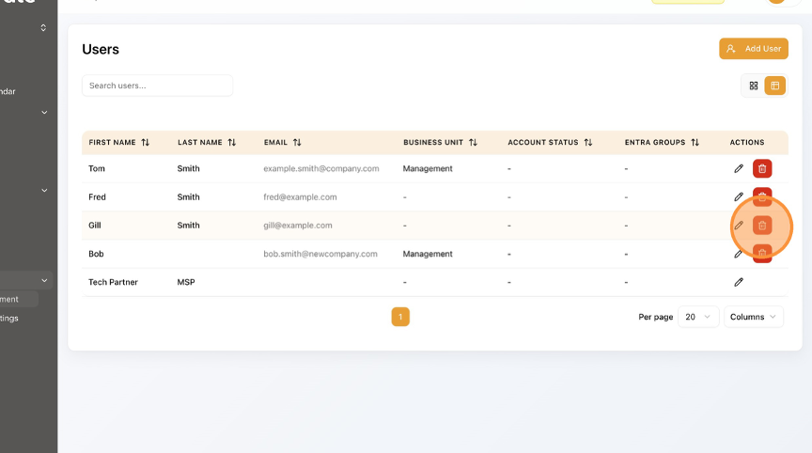Edit the user Tom Smith

coord(739,169)
